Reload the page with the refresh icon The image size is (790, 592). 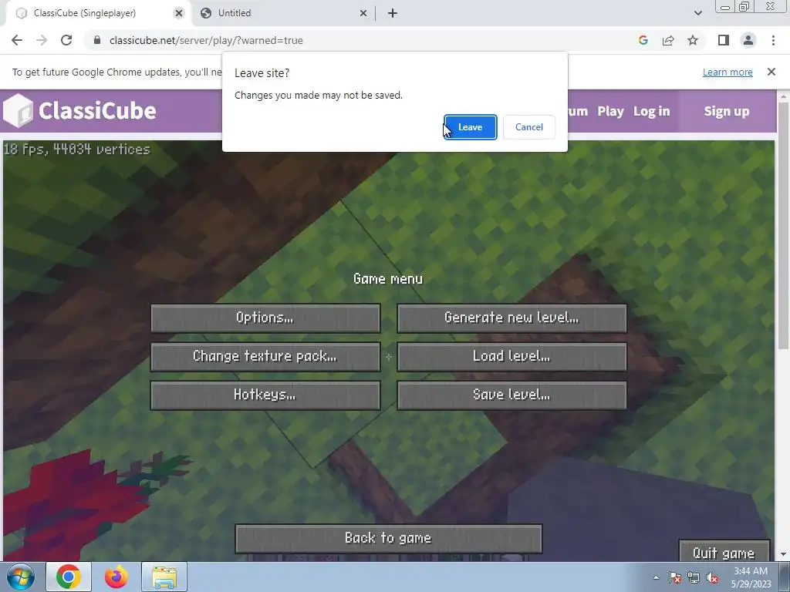coord(66,40)
